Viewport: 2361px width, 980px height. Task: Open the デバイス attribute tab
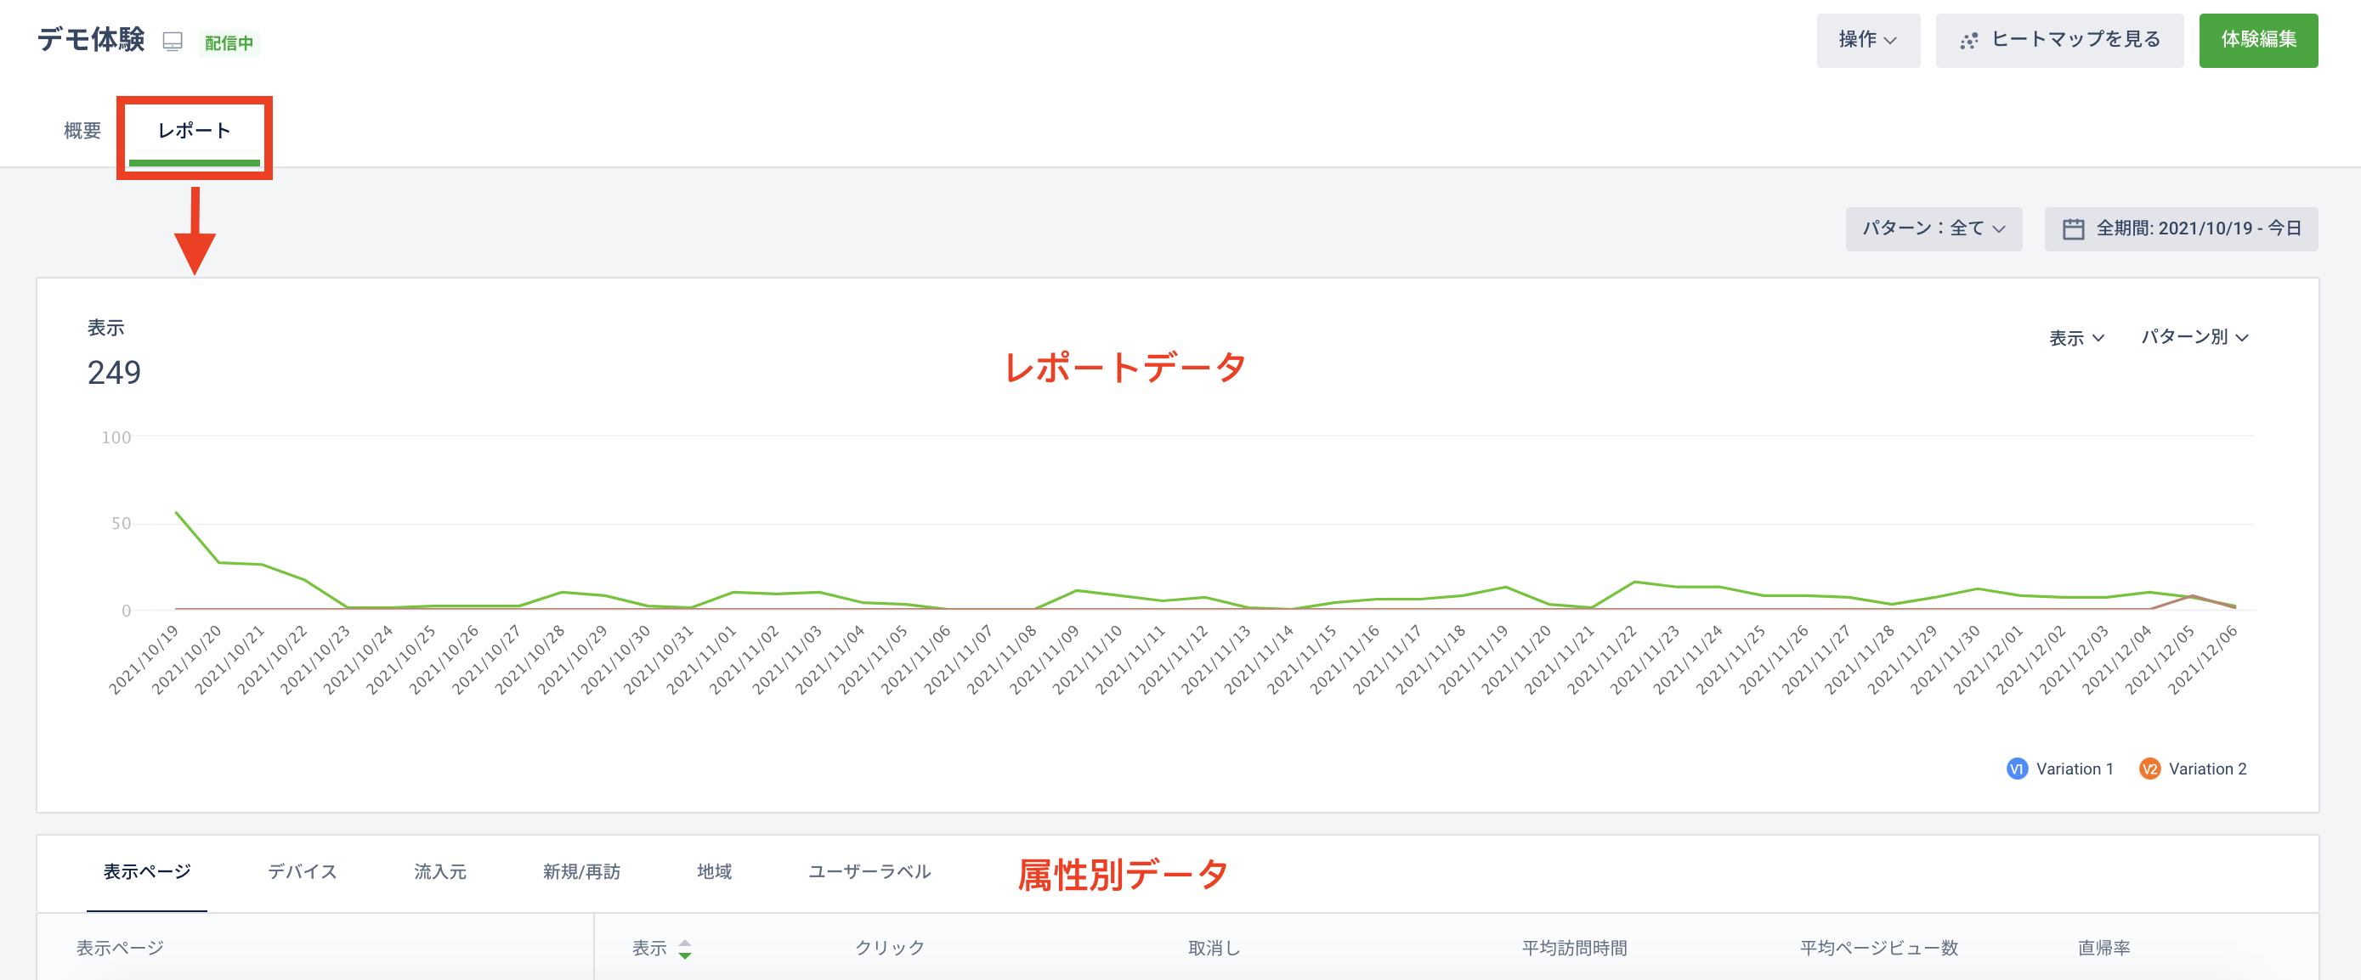click(x=303, y=871)
